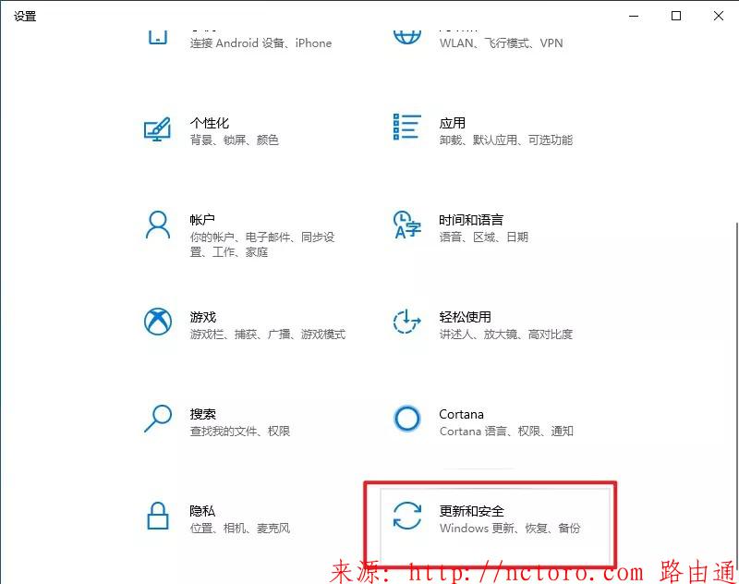Open 个性化 settings via its title
This screenshot has width=739, height=584.
click(210, 123)
